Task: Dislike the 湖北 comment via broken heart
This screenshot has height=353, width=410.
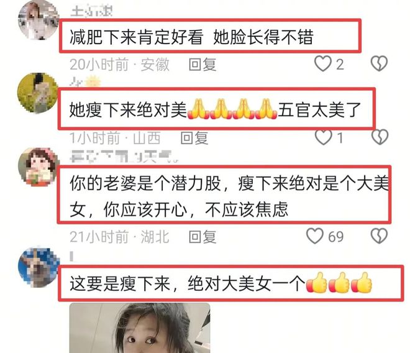Action: 379,236
